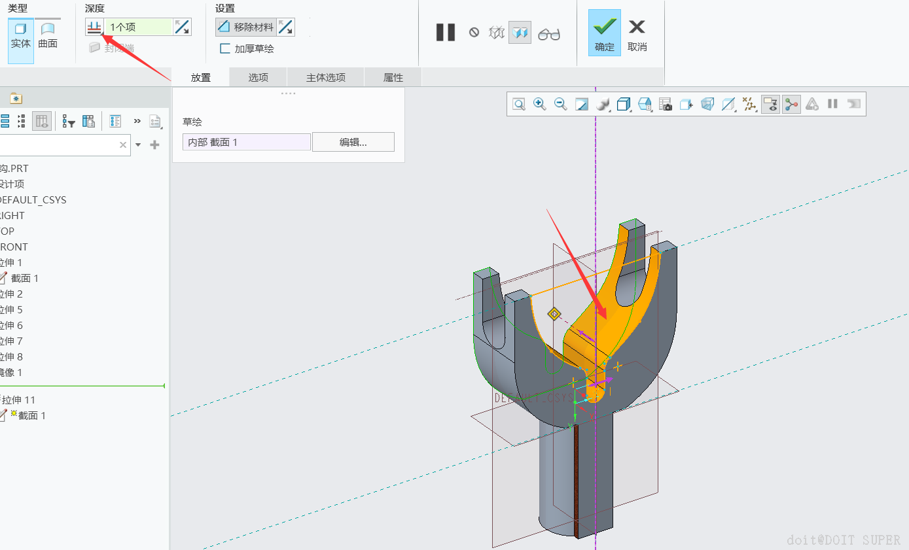This screenshot has width=909, height=550.
Task: Switch to the 选项 tab
Action: point(258,77)
